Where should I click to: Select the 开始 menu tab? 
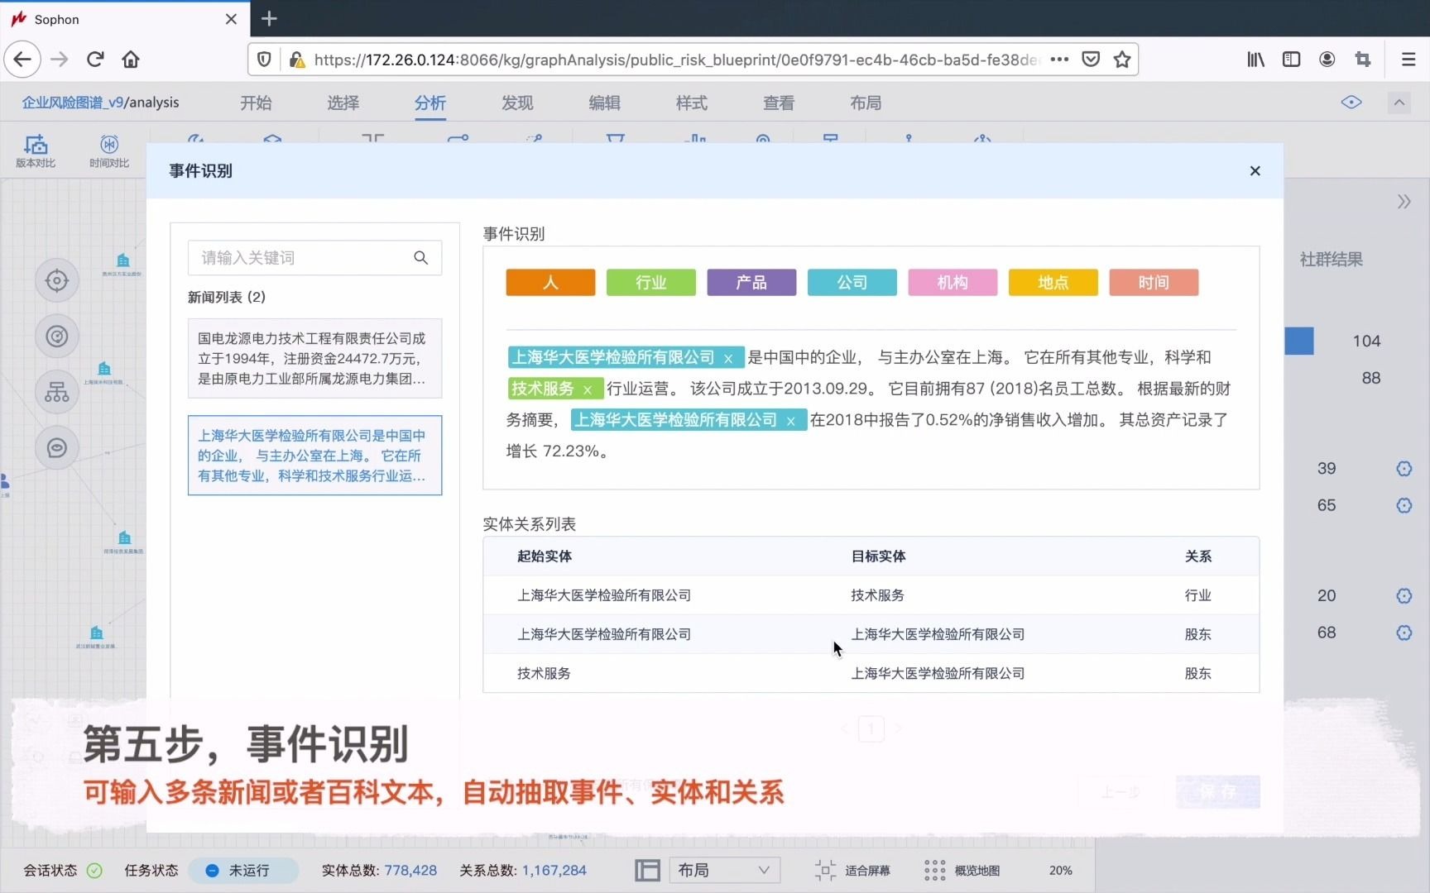point(256,103)
